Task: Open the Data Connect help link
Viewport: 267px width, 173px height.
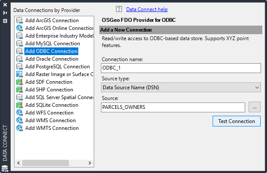Action: coord(147,9)
